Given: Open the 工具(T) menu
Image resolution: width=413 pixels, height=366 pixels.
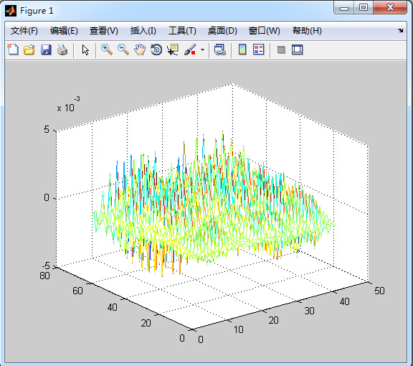Looking at the screenshot, I should point(182,31).
